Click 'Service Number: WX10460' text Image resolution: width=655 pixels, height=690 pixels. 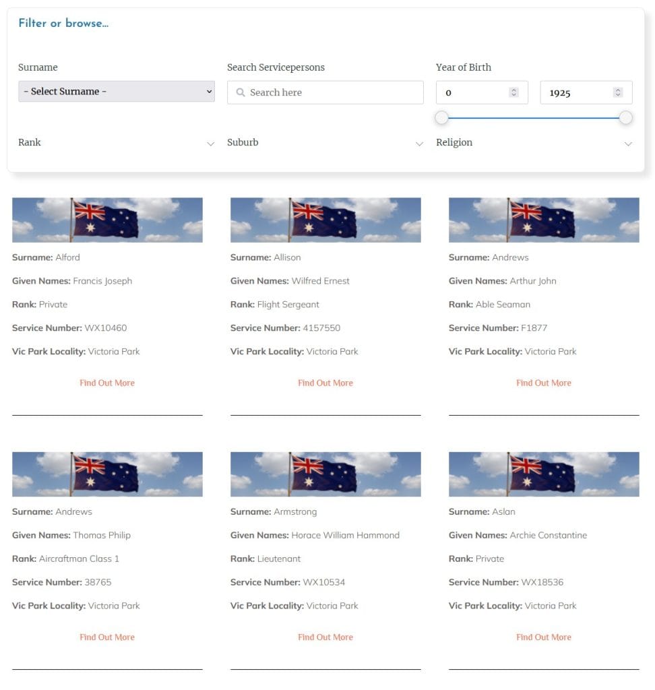(69, 328)
